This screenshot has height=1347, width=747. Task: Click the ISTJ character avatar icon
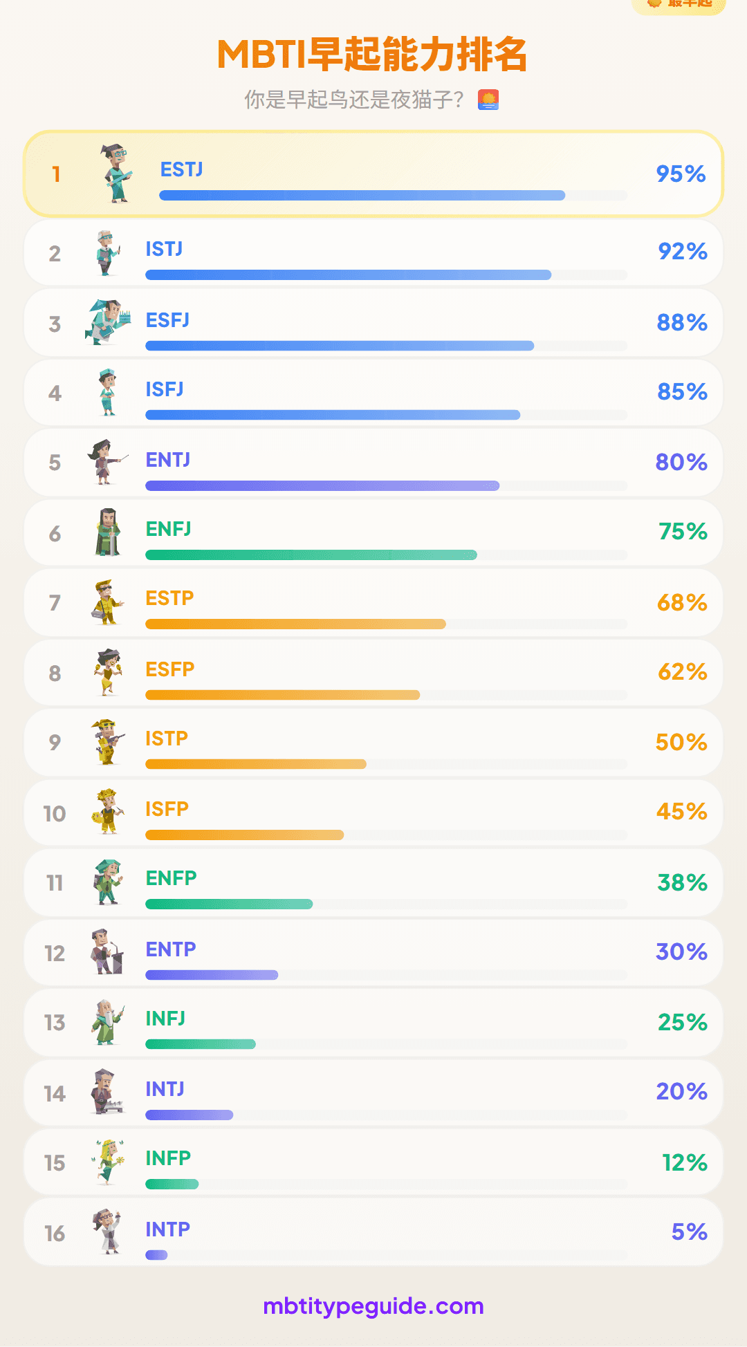pyautogui.click(x=107, y=253)
